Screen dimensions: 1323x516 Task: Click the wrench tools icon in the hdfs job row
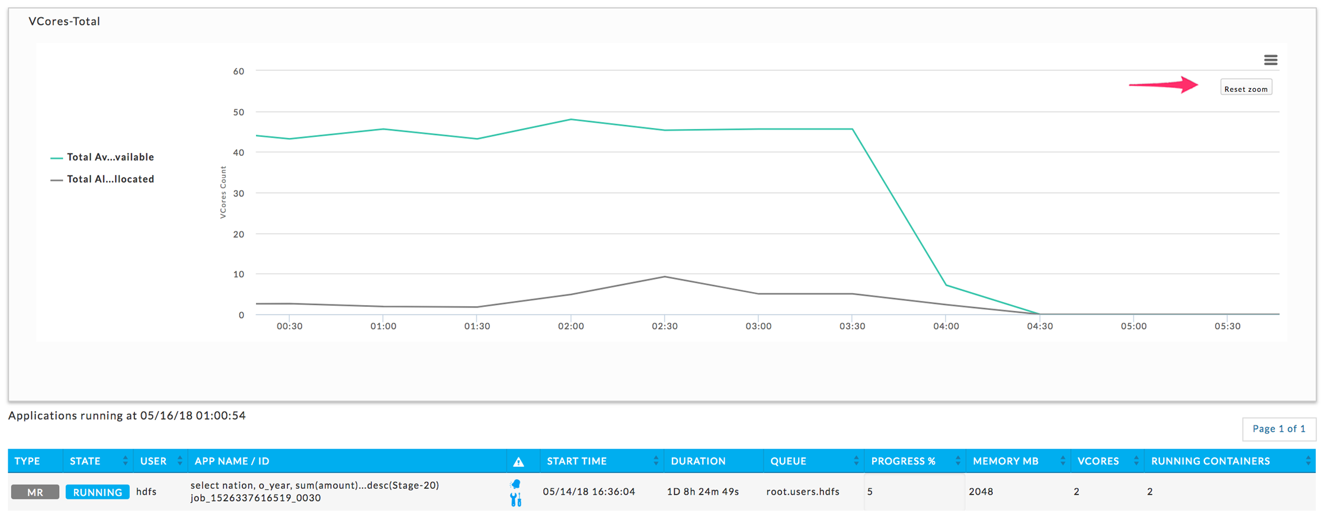515,500
